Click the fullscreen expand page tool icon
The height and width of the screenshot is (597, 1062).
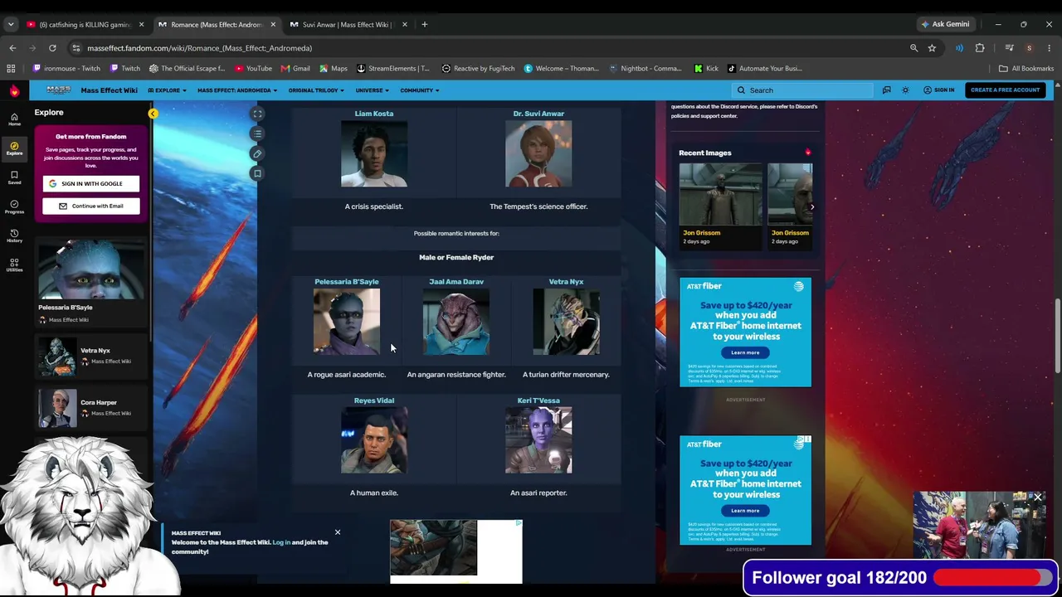pyautogui.click(x=257, y=114)
